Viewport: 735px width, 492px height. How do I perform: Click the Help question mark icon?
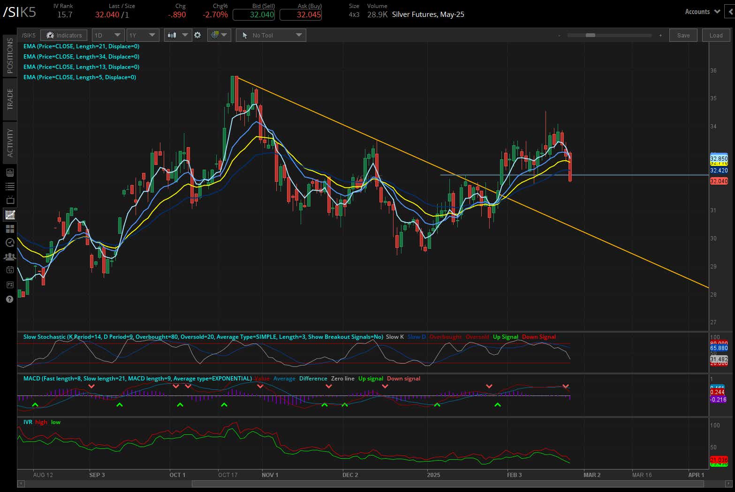click(x=9, y=299)
